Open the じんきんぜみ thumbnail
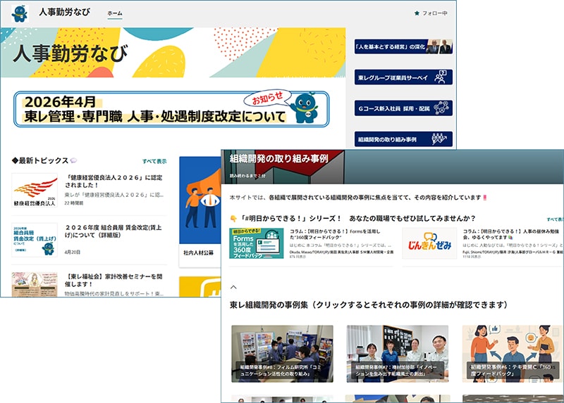 click(429, 243)
